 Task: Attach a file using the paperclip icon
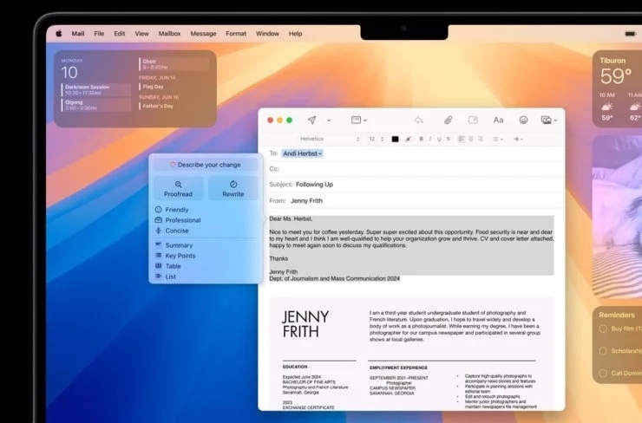[448, 120]
